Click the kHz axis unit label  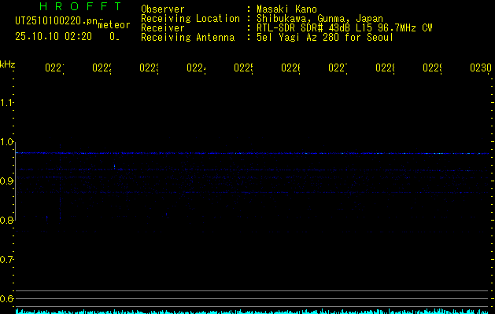point(7,63)
